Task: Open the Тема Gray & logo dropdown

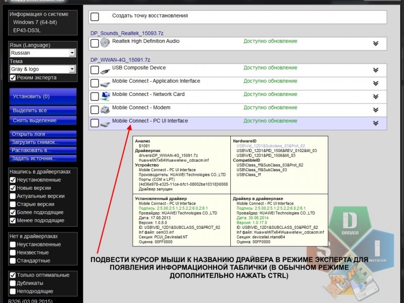Action: (43, 69)
